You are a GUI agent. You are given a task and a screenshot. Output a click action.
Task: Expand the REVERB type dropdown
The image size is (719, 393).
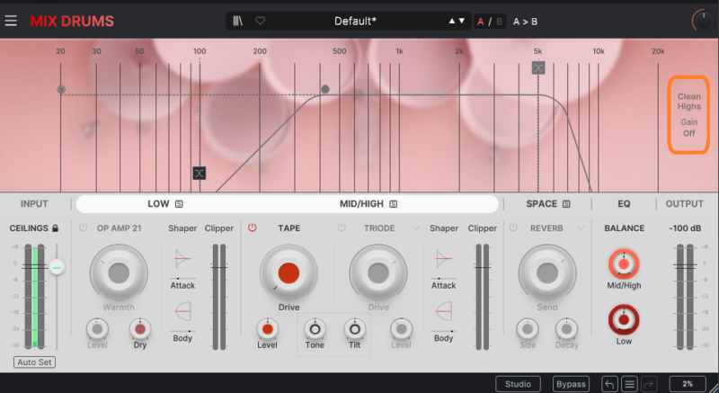pyautogui.click(x=581, y=228)
